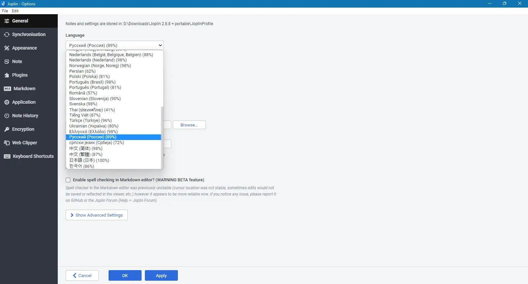Choose Persian (62%) from the list

coord(114,71)
